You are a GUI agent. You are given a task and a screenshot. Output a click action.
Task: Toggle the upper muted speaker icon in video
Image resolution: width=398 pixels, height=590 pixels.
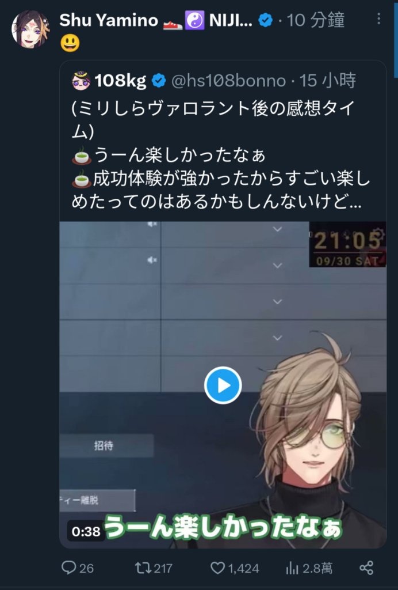click(152, 224)
